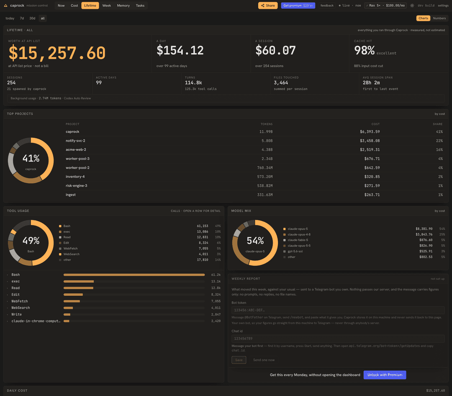Click the Max 5× plan badge
Image resolution: width=452 pixels, height=396 pixels.
[385, 5]
